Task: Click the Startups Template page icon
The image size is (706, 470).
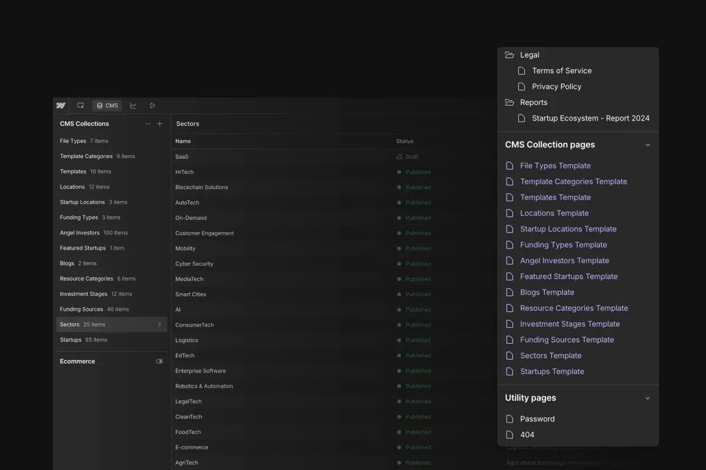Action: (x=509, y=372)
